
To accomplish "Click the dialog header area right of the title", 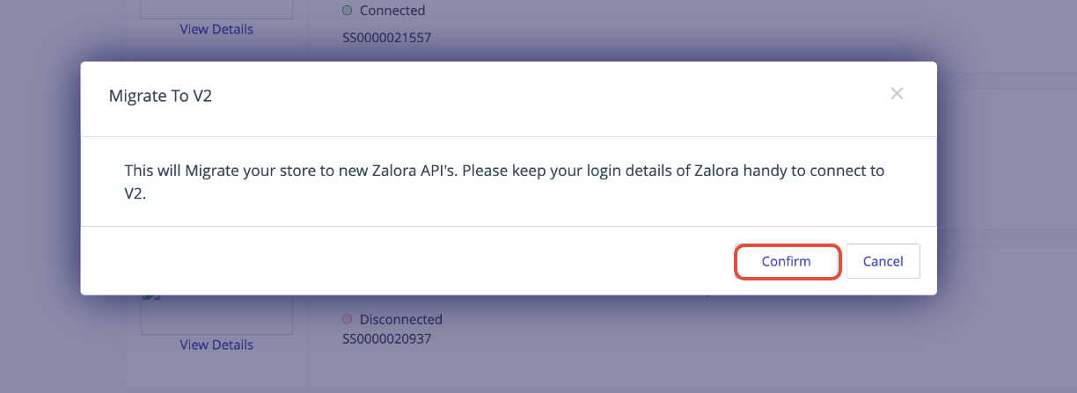I will pos(546,96).
